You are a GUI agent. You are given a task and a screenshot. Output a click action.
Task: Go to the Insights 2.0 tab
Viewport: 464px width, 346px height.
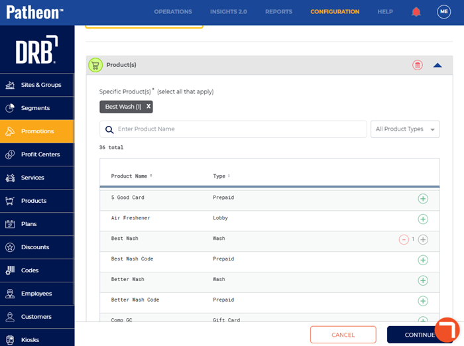pyautogui.click(x=229, y=12)
